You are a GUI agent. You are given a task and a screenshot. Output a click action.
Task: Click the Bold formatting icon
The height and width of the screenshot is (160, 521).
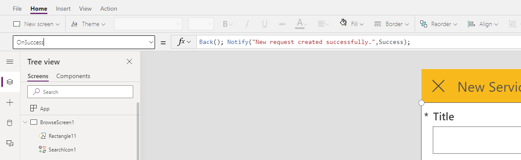click(x=228, y=24)
